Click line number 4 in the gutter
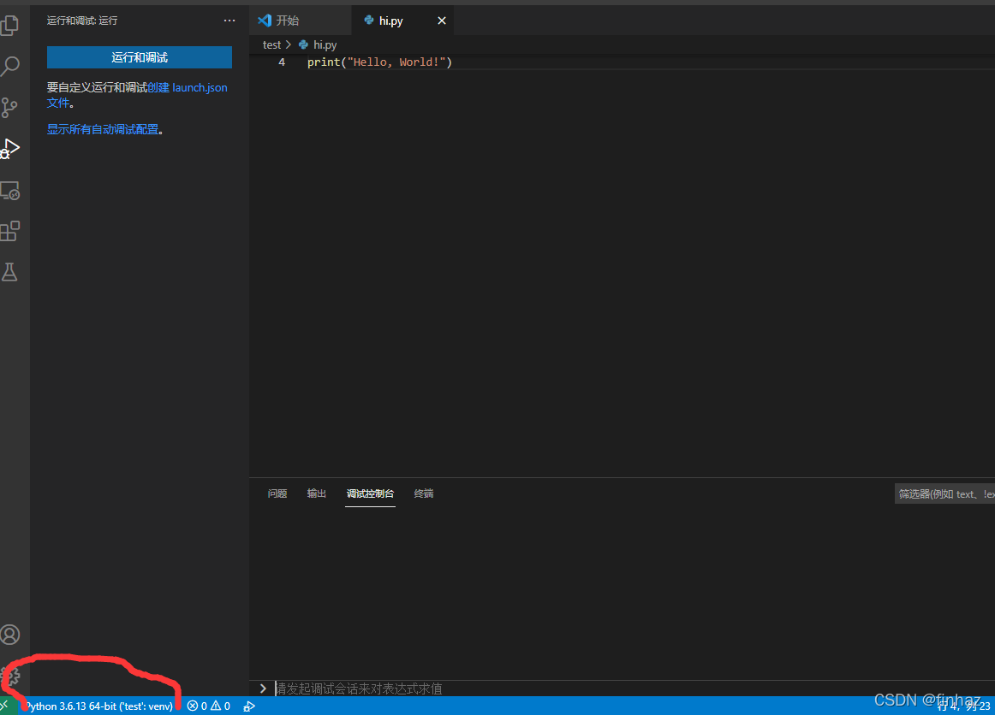This screenshot has width=995, height=715. 282,62
